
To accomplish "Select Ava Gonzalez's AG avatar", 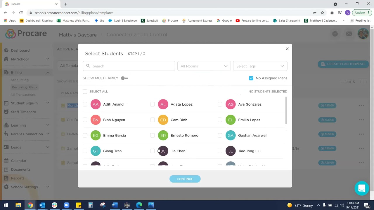I will coord(231,104).
